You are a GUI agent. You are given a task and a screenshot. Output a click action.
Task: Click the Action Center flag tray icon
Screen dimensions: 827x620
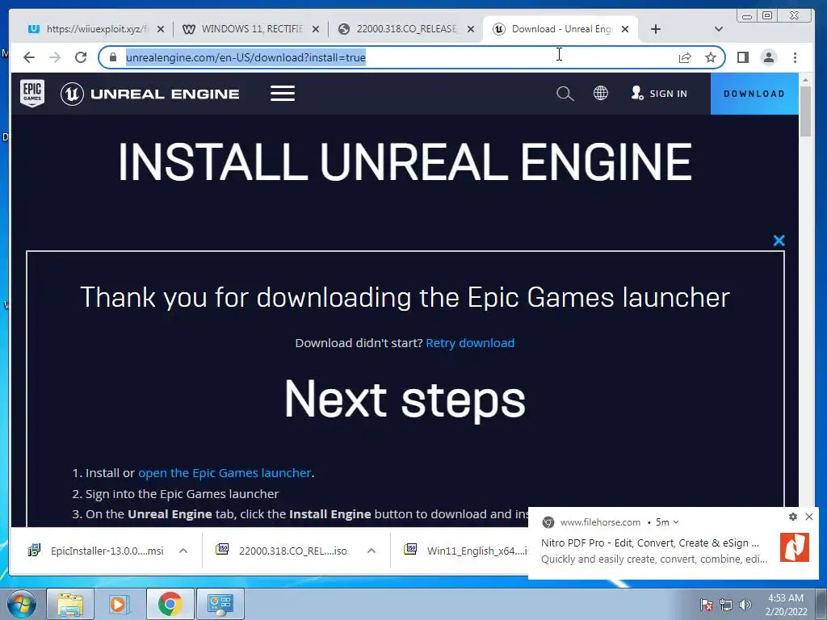706,605
